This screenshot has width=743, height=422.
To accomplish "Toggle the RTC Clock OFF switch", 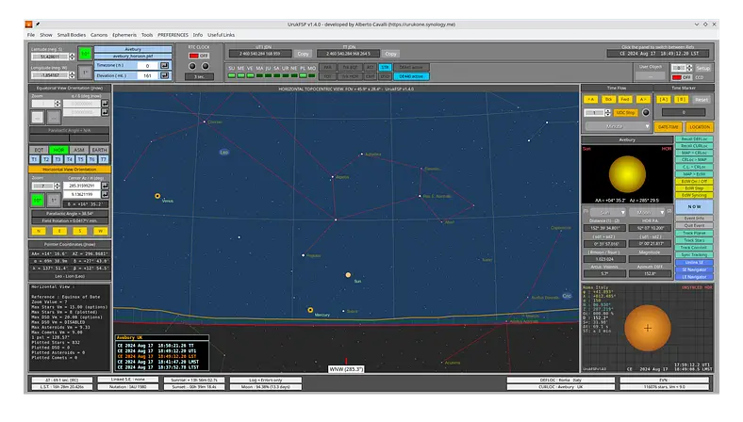I will point(199,55).
